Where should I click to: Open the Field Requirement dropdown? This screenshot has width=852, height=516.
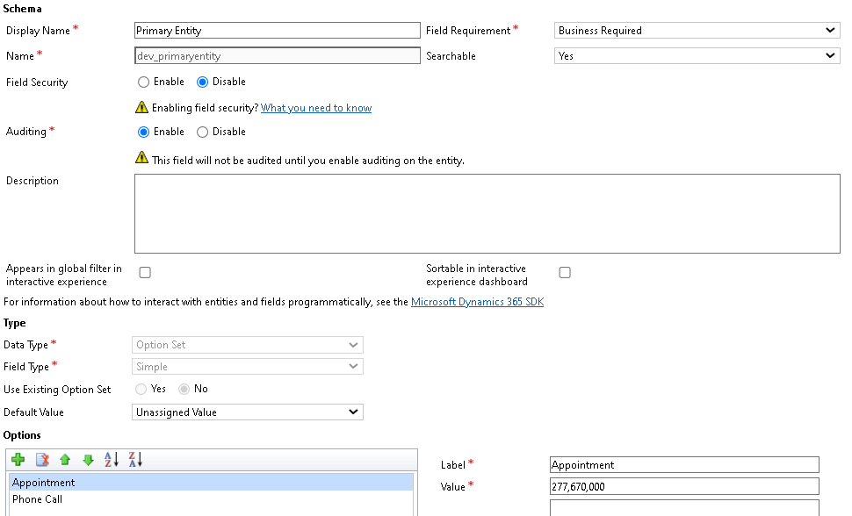tap(697, 31)
